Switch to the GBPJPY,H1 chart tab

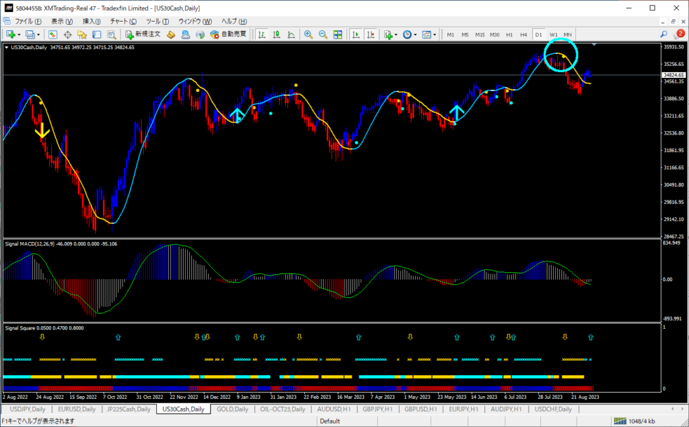[377, 409]
